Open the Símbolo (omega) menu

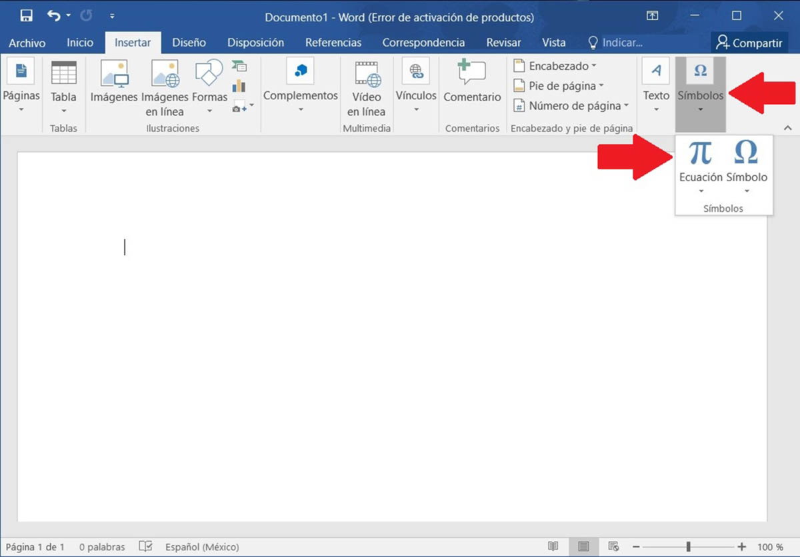(747, 167)
